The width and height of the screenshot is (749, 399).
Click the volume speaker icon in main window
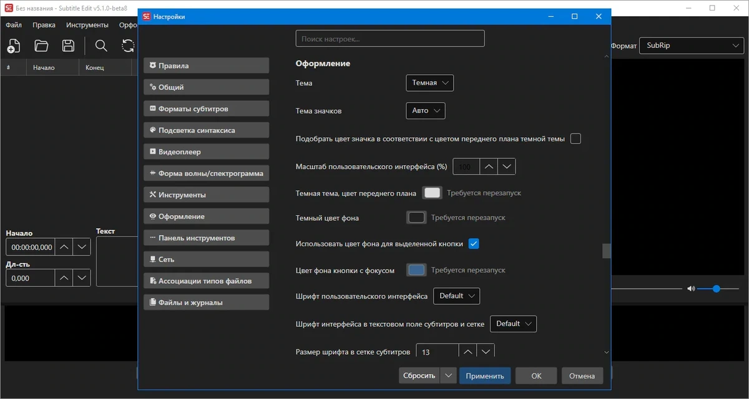pyautogui.click(x=691, y=289)
